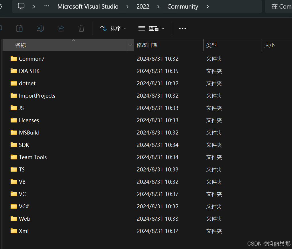Open the Sort (排序) dropdown
This screenshot has height=249, width=292.
pos(113,28)
